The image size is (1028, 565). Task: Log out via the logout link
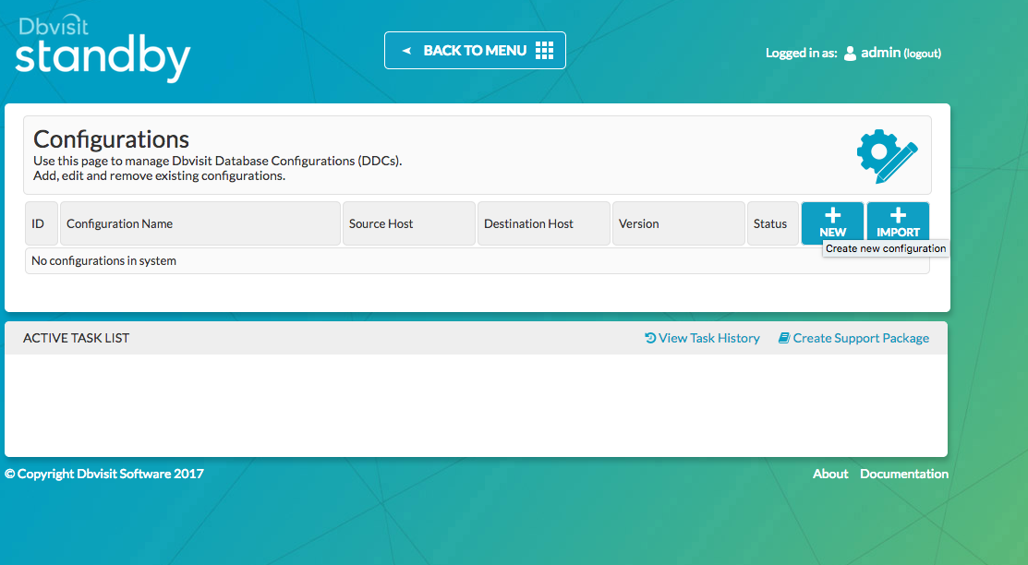923,54
